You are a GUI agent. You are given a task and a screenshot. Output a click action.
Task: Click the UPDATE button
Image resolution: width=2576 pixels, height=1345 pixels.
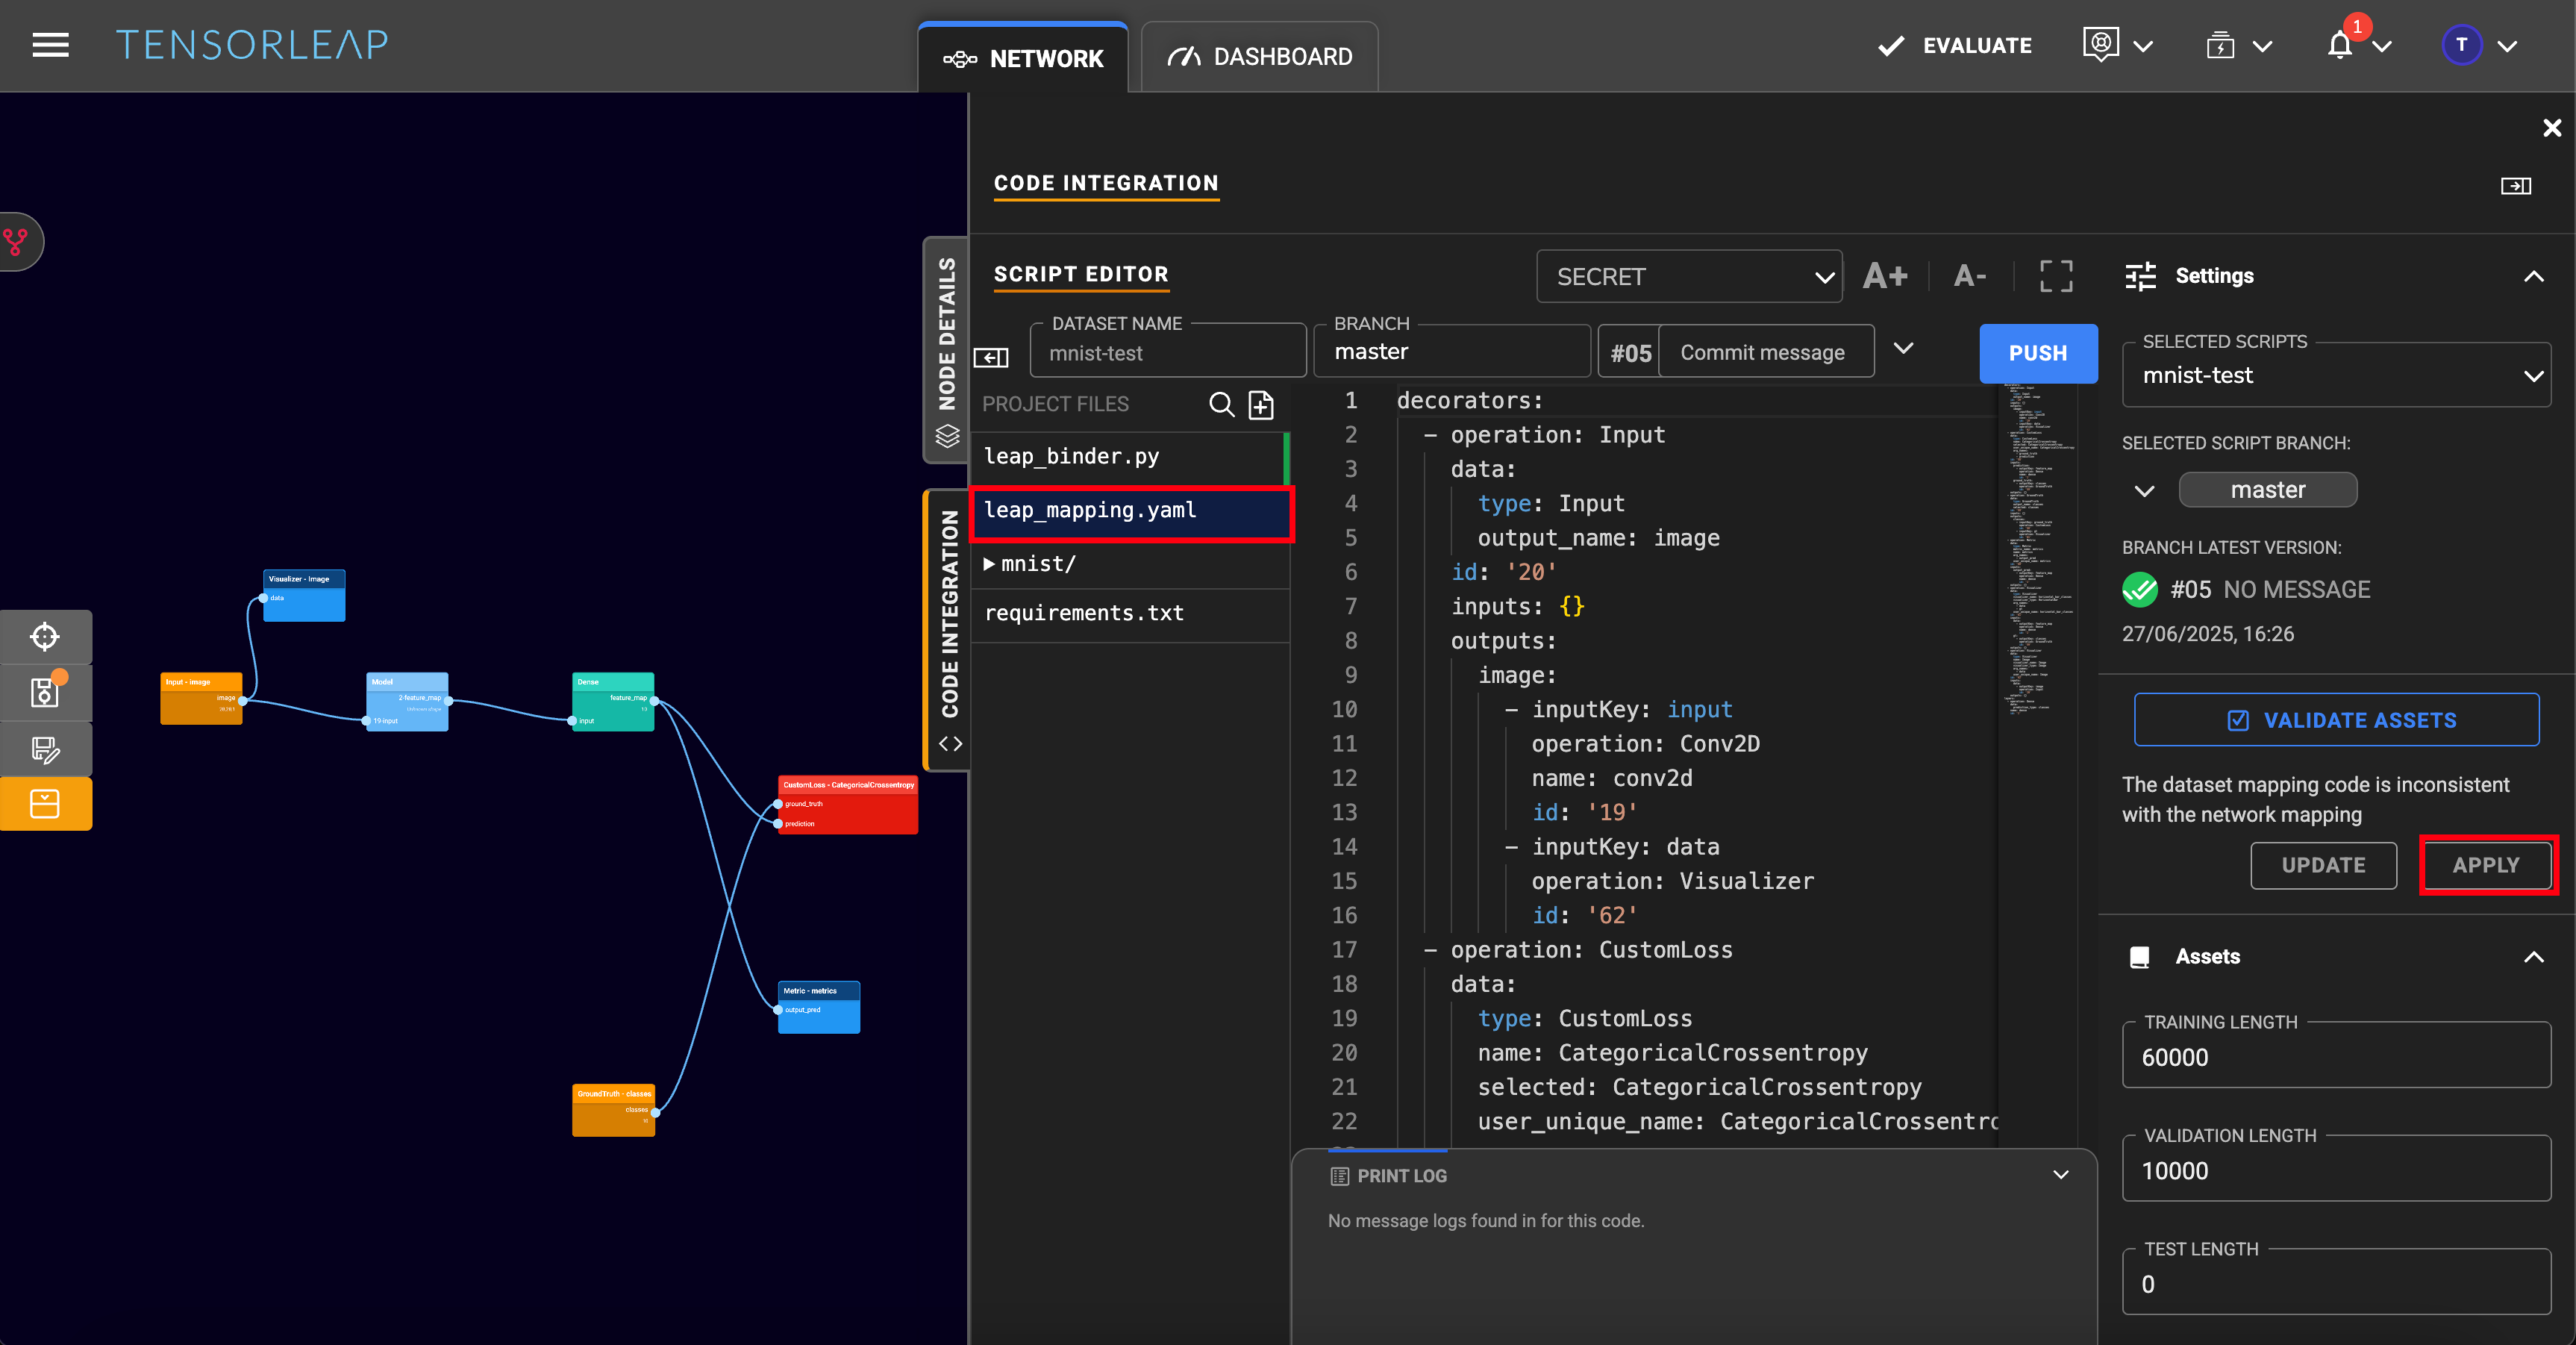[2322, 865]
